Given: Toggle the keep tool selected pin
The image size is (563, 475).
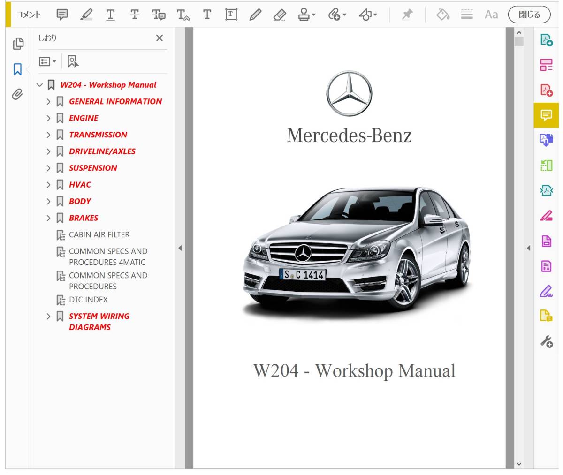Looking at the screenshot, I should pos(407,15).
